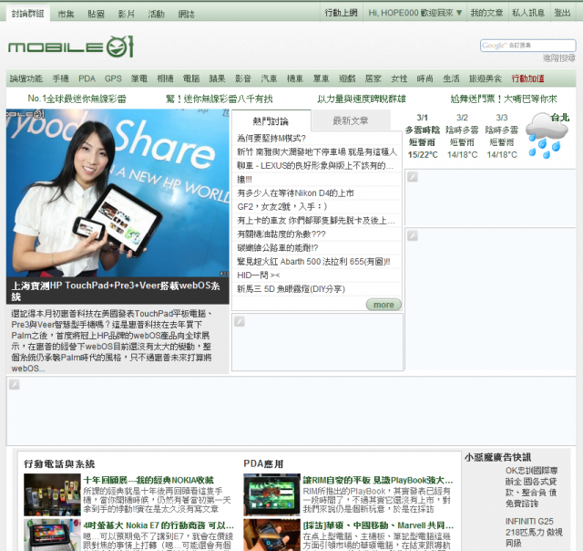The image size is (583, 551).
Task: Select the 蘋果 category in nav bar
Action: 217,78
